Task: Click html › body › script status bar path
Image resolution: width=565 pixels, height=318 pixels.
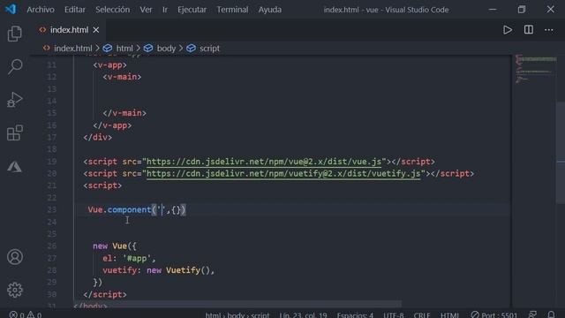Action: point(237,314)
